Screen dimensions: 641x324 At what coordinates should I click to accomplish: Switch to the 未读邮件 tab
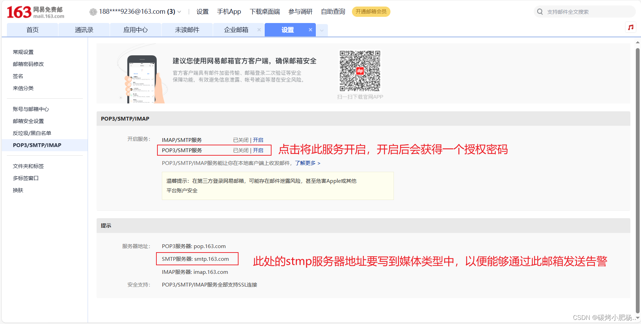187,30
